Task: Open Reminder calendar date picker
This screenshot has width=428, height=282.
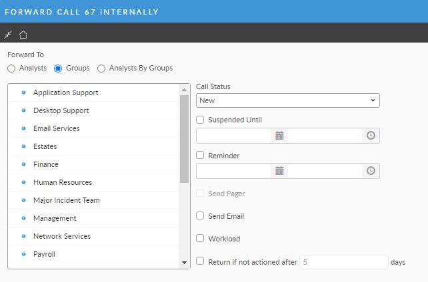Action: coord(280,171)
